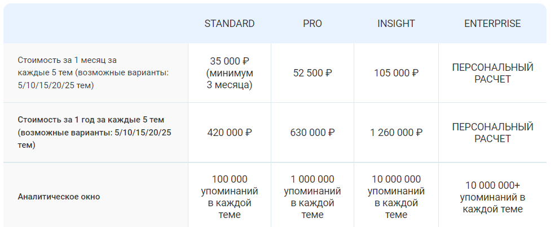Image resolution: width=555 pixels, height=227 pixels.
Task: Select the 1 000 000 упоминаний Pro cell
Action: (312, 197)
